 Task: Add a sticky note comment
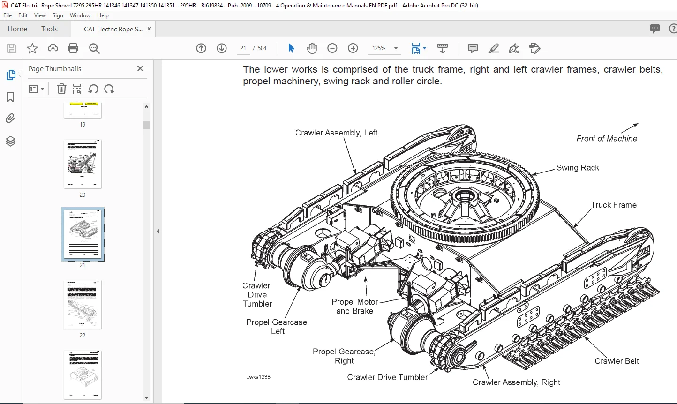[473, 48]
